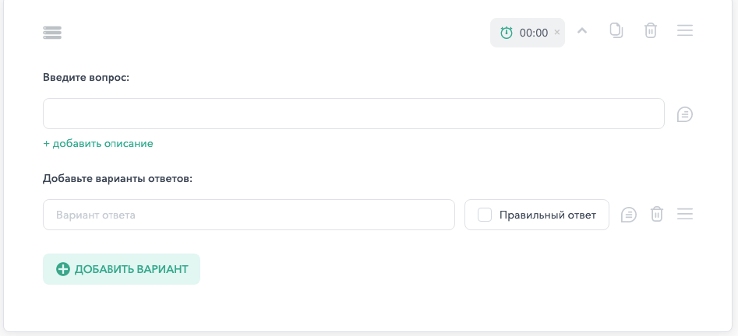Add a comment to the answer variant

(x=629, y=215)
